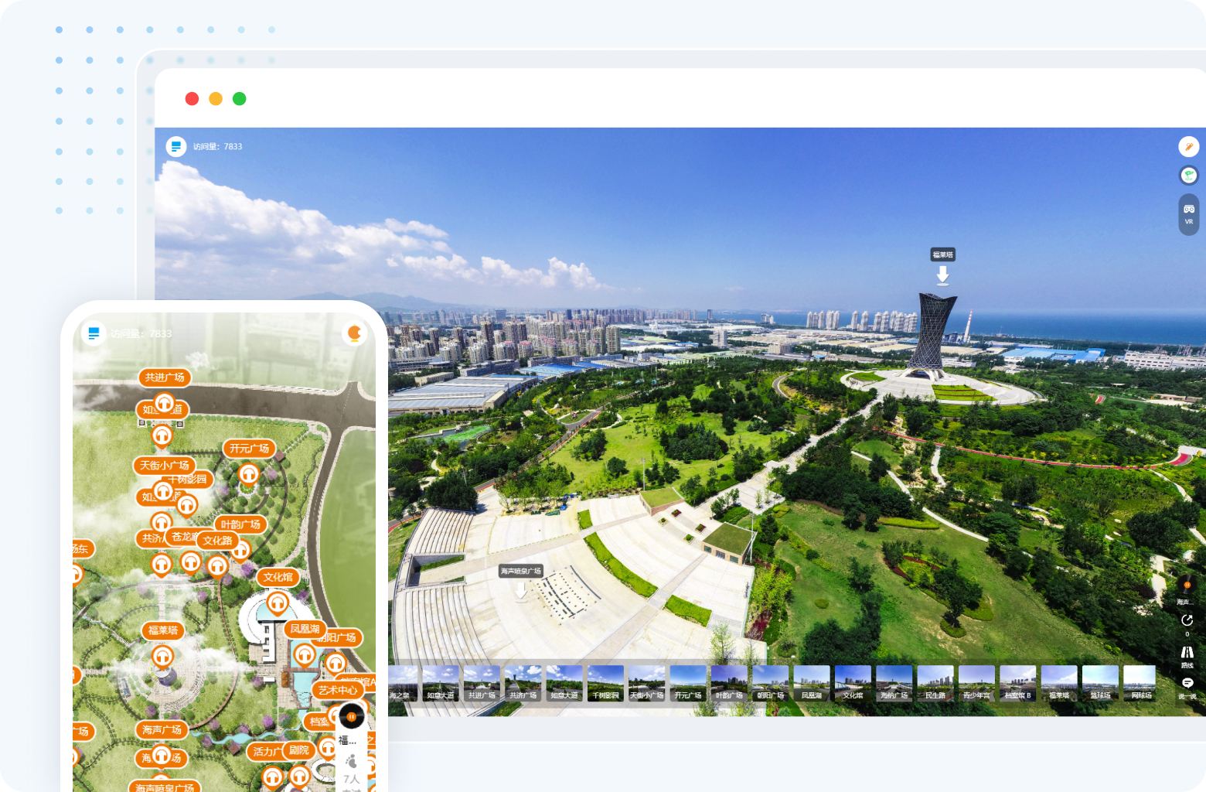
Task: Choose the 文化馆 scene thumbnail
Action: [x=853, y=684]
